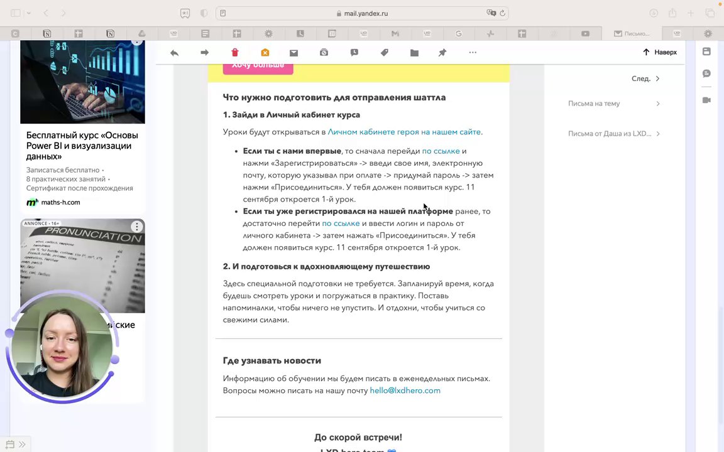Add a label using the tag icon
Screen dimensions: 724x452
(x=384, y=53)
